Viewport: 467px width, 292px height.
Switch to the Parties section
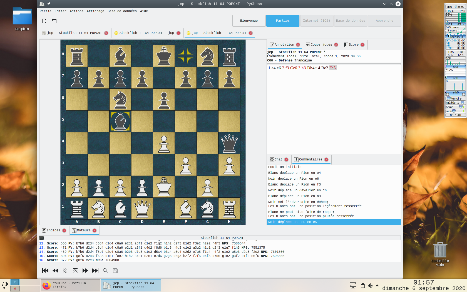(x=283, y=21)
